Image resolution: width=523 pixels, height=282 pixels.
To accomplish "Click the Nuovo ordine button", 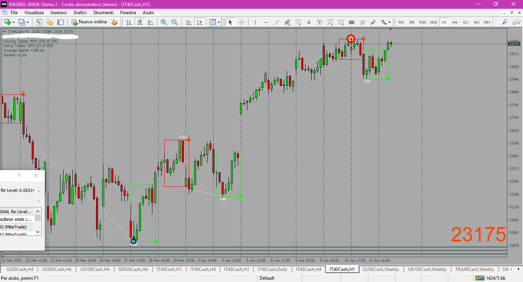I will 90,22.
